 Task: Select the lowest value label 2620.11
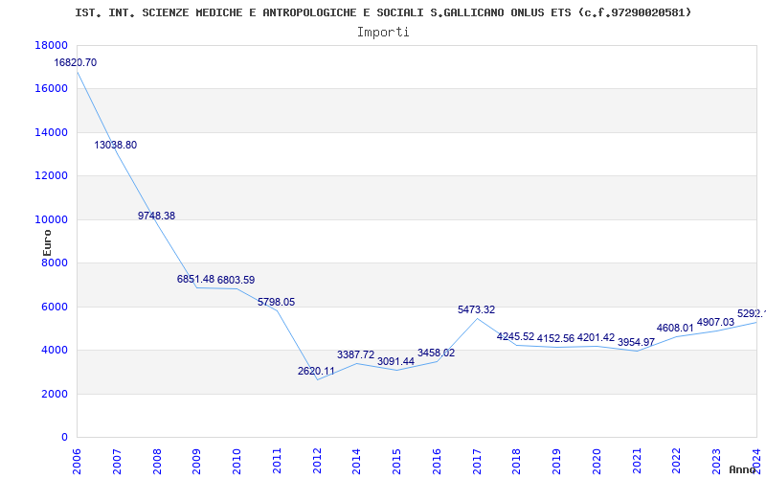316,371
